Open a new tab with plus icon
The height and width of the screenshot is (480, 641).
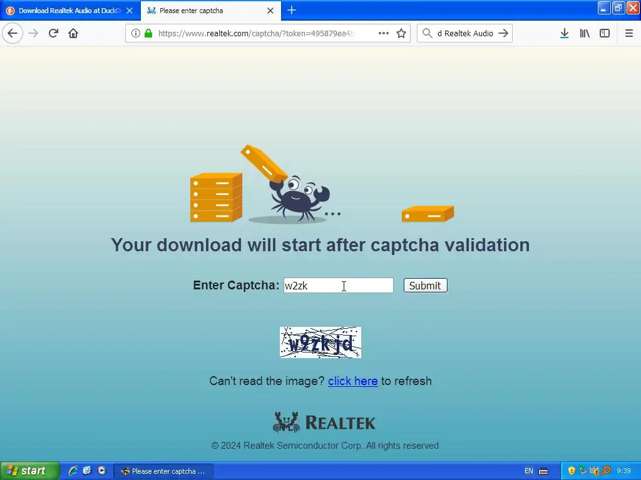click(292, 10)
